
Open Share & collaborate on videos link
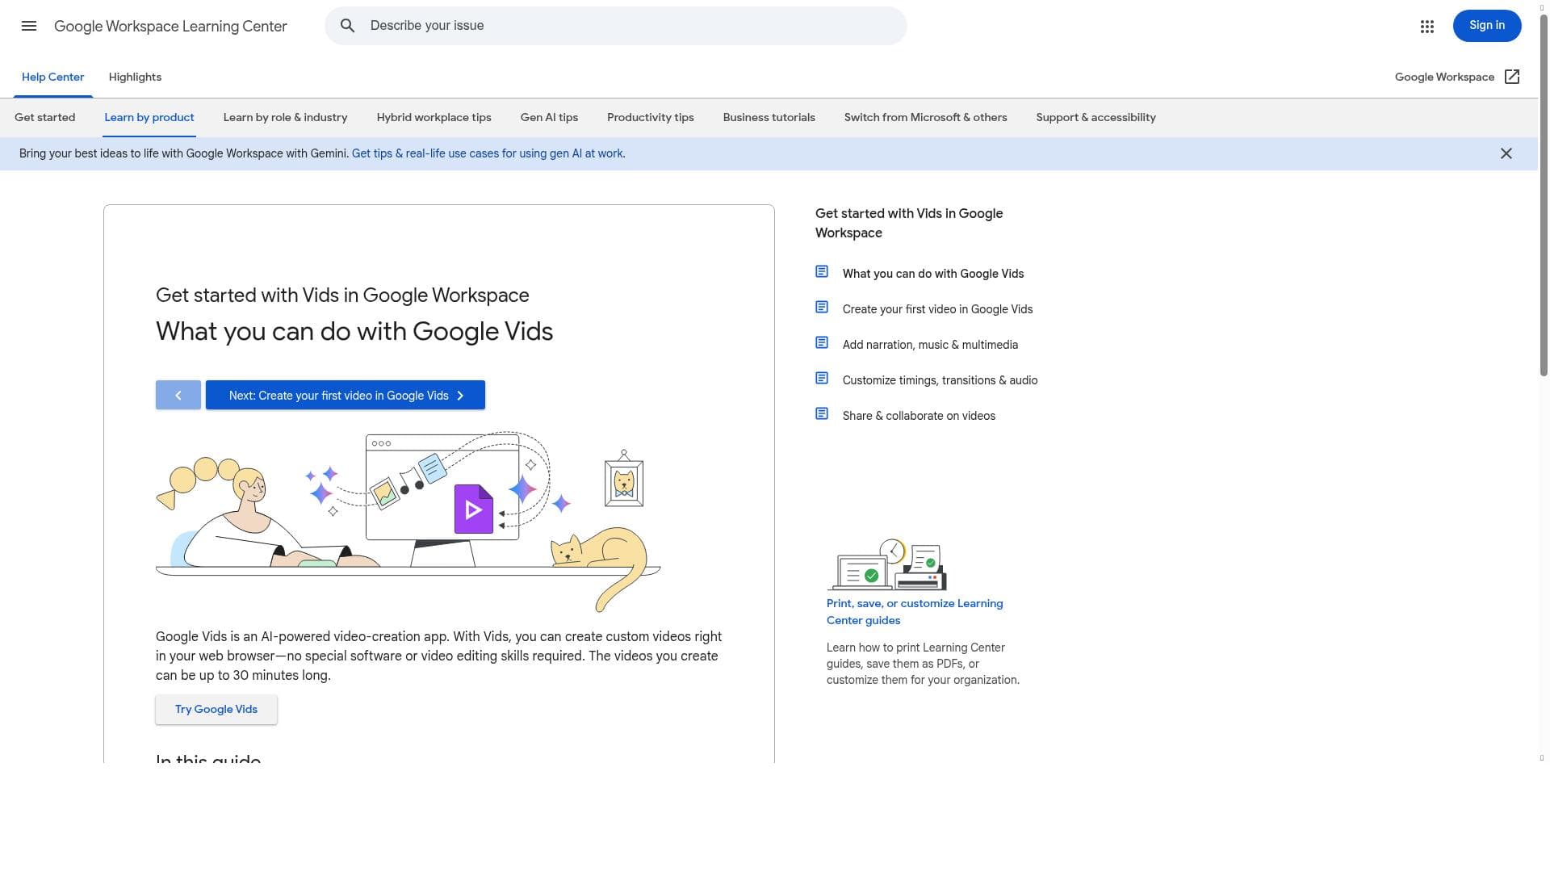click(919, 416)
